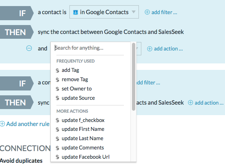This screenshot has height=164, width=225.
Task: Select 'update Last Name' option
Action: 82,139
